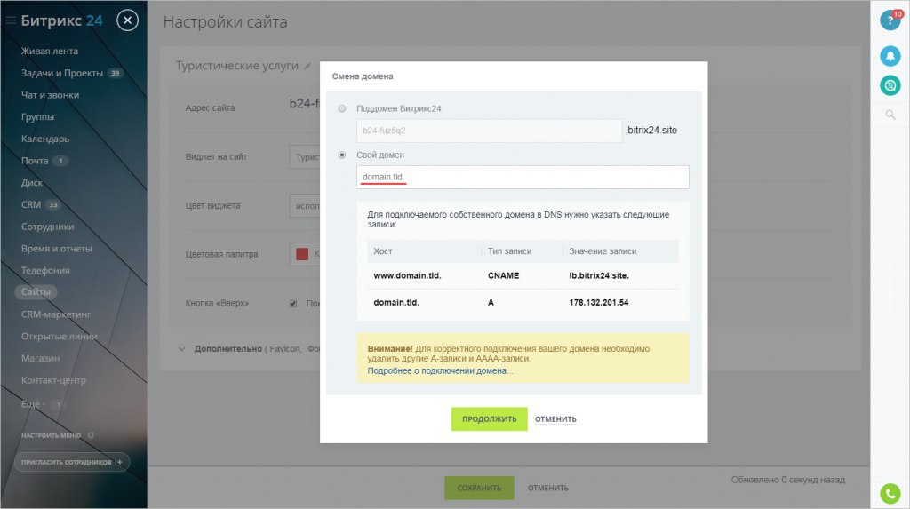The height and width of the screenshot is (509, 910).
Task: Click the 178.132.201.54 value cell
Action: (x=599, y=302)
